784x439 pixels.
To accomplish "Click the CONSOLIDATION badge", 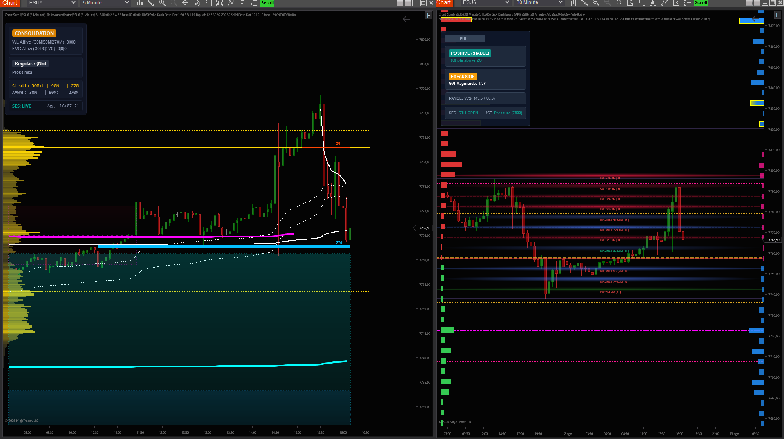I will pos(34,33).
